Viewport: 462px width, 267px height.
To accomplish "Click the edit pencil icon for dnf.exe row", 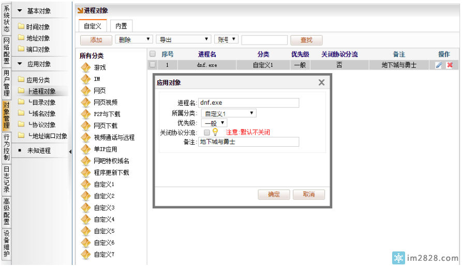I will 439,65.
